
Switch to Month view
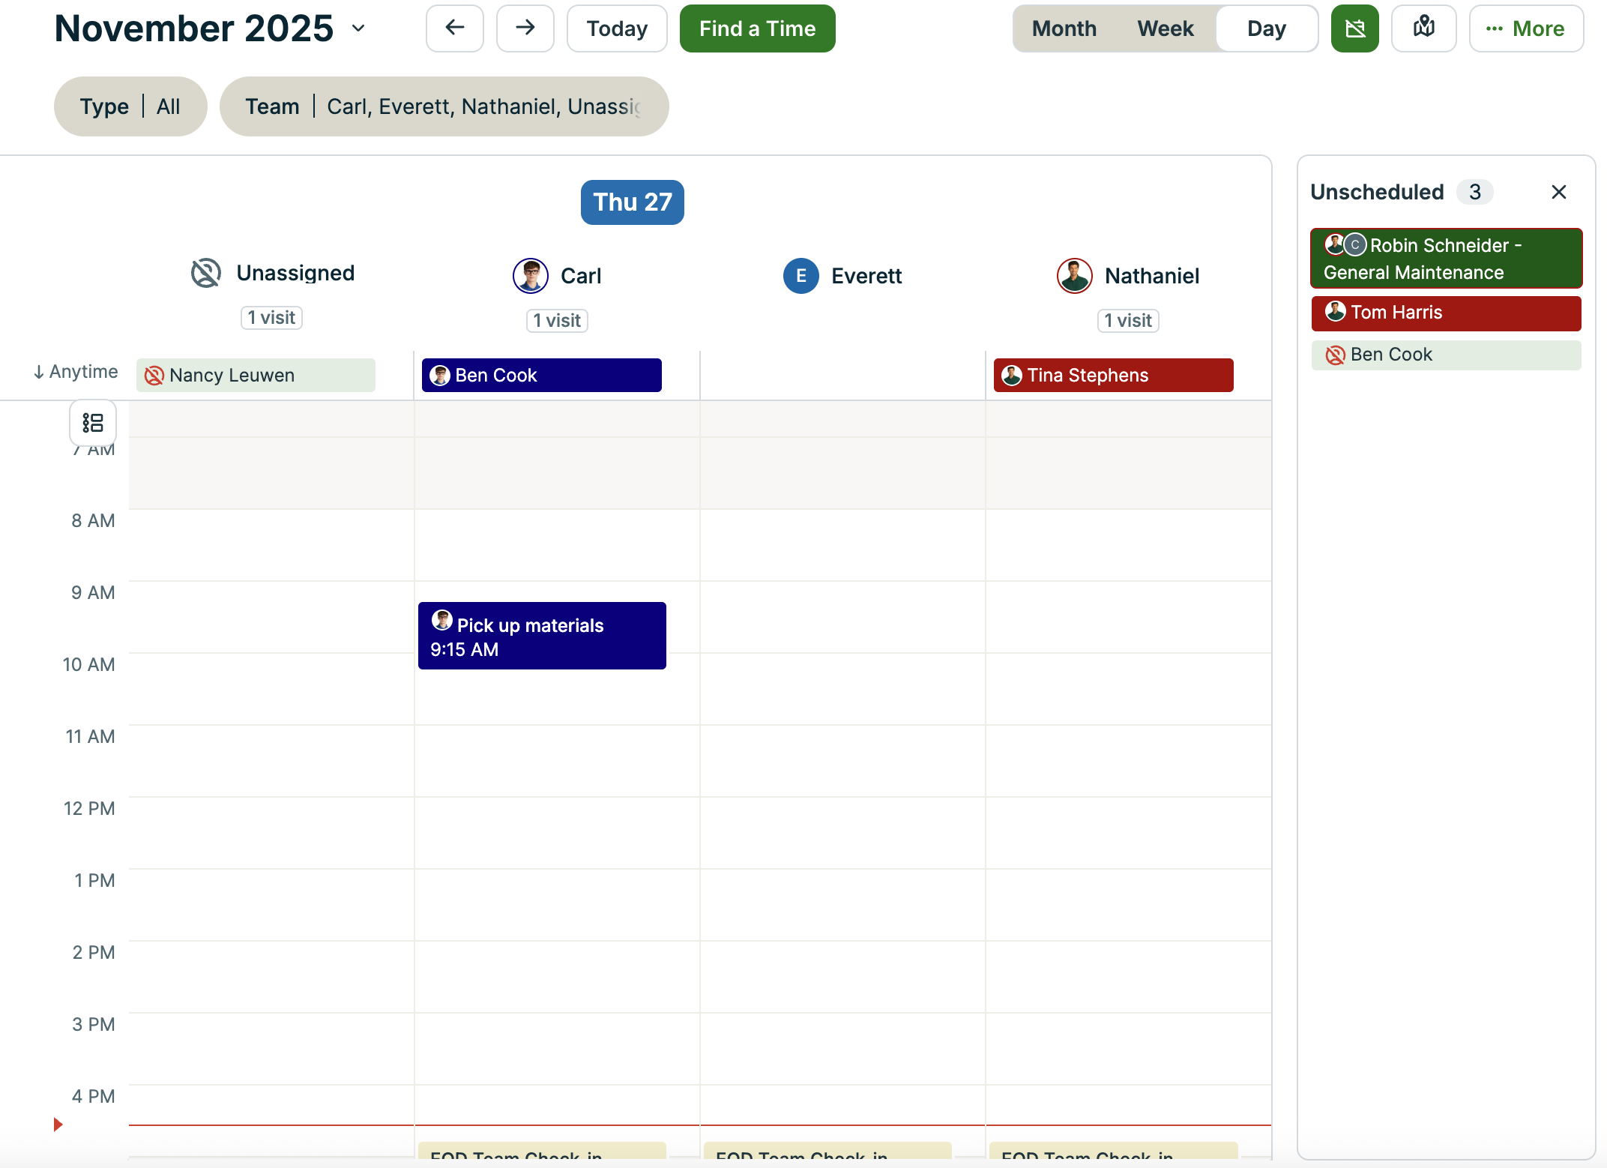[1064, 28]
